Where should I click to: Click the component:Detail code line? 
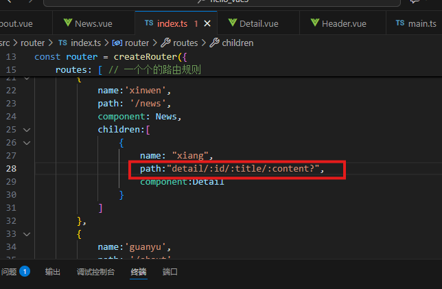coord(182,182)
